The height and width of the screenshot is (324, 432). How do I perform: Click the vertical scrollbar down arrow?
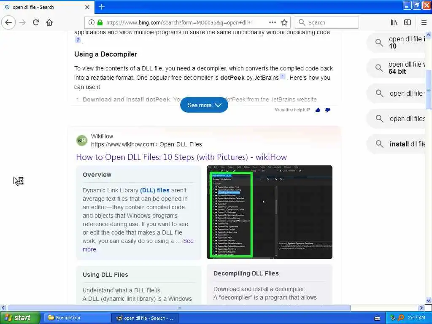pos(428,300)
